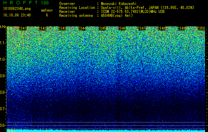Click the meteor count value 6
The image size is (208, 132).
click(47, 15)
